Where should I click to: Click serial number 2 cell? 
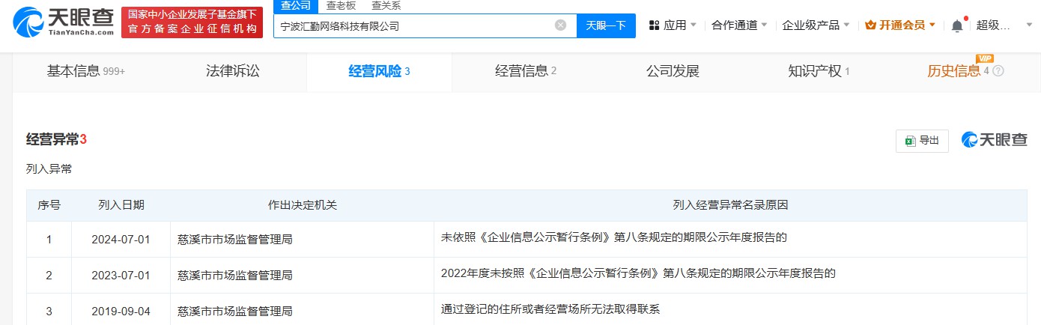pyautogui.click(x=49, y=275)
